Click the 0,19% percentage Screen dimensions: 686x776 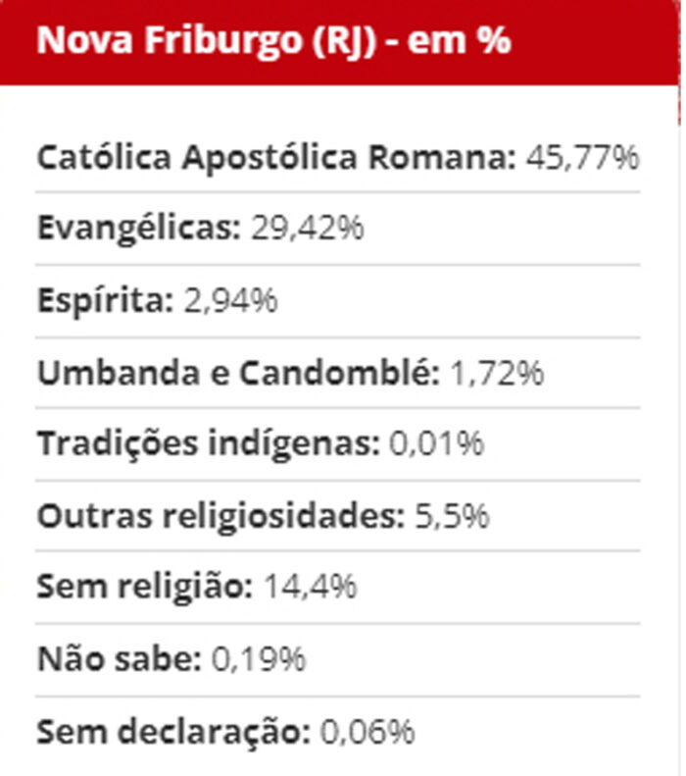[259, 658]
